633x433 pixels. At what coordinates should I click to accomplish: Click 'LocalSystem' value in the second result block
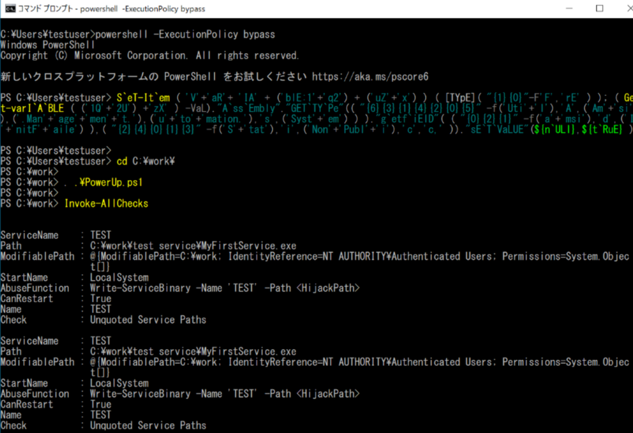click(119, 383)
